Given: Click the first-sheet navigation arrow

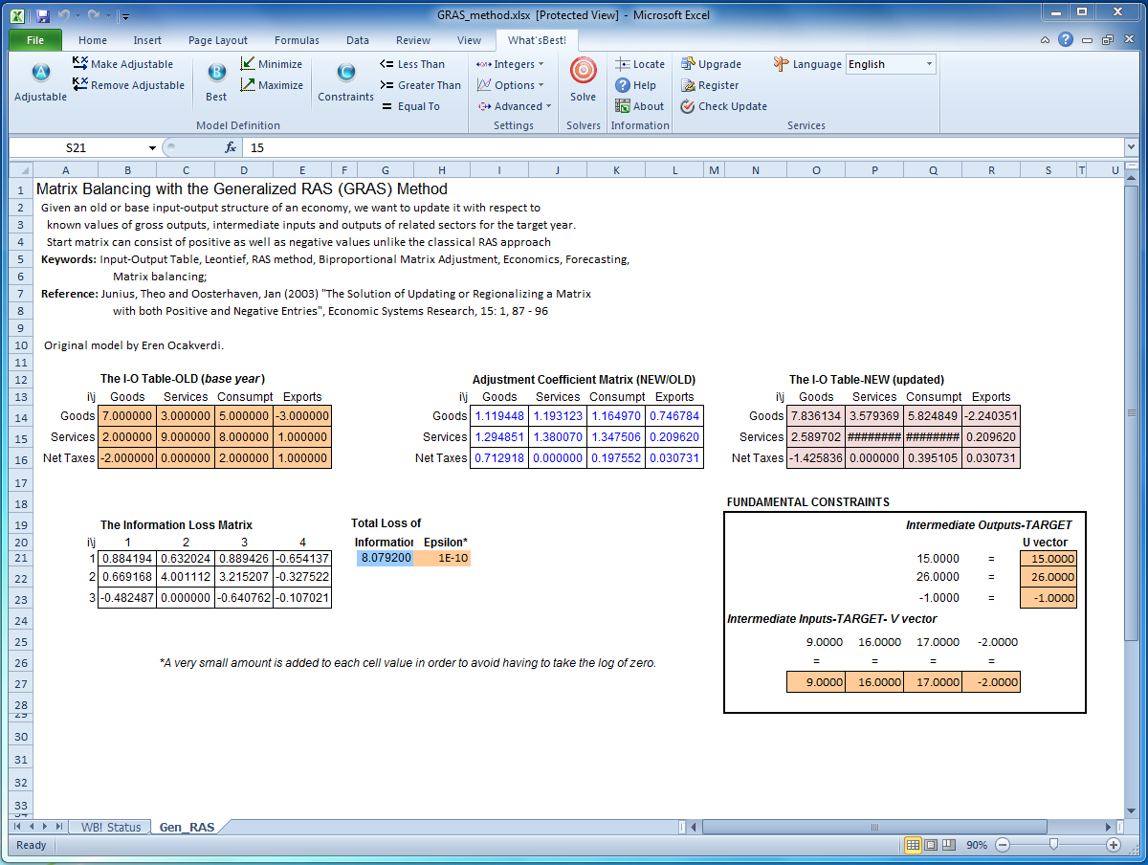Looking at the screenshot, I should tap(17, 827).
